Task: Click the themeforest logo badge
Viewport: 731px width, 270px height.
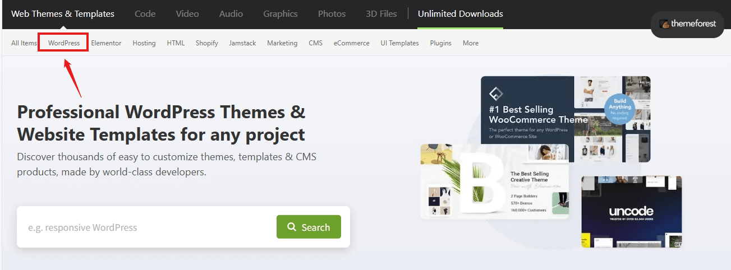Action: [x=687, y=25]
